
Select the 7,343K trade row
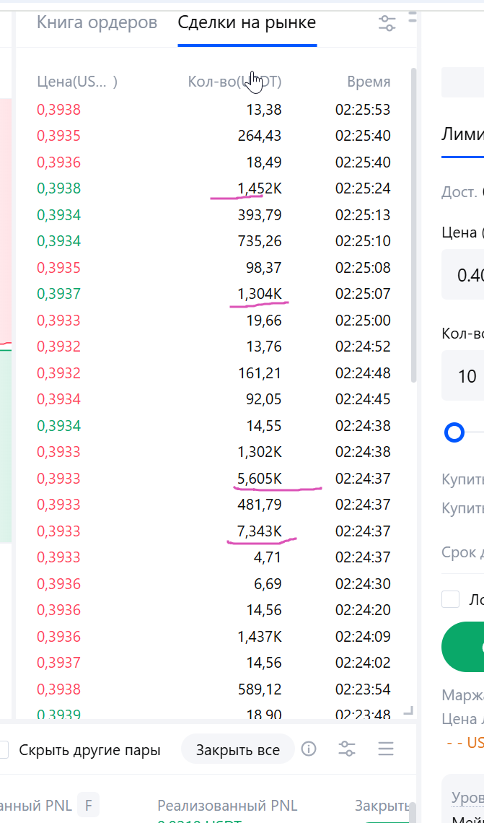(x=214, y=531)
